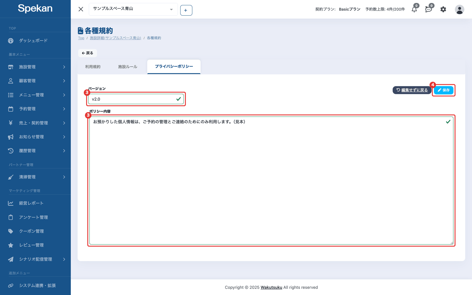Click the バージョン input field
Screen dimensions: 472x295
136,99
